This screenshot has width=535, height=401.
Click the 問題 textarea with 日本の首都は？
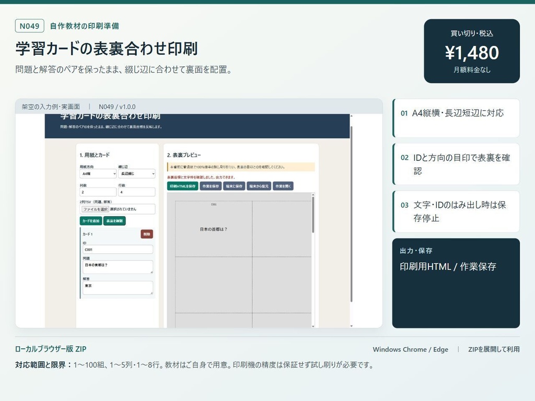click(x=118, y=267)
